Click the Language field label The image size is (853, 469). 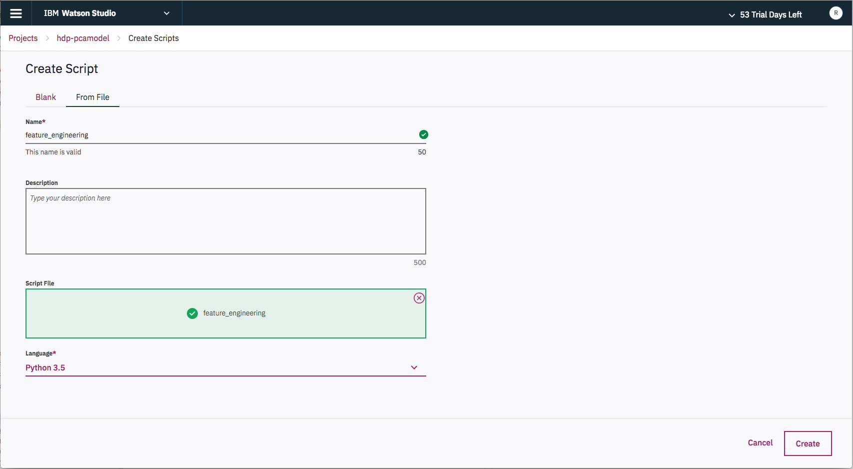40,353
